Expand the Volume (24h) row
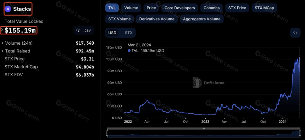 (2, 43)
